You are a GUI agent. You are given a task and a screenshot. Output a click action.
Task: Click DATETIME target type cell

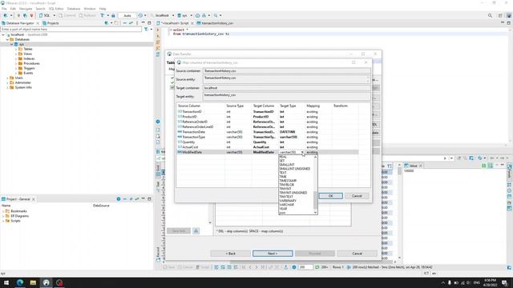tap(287, 132)
